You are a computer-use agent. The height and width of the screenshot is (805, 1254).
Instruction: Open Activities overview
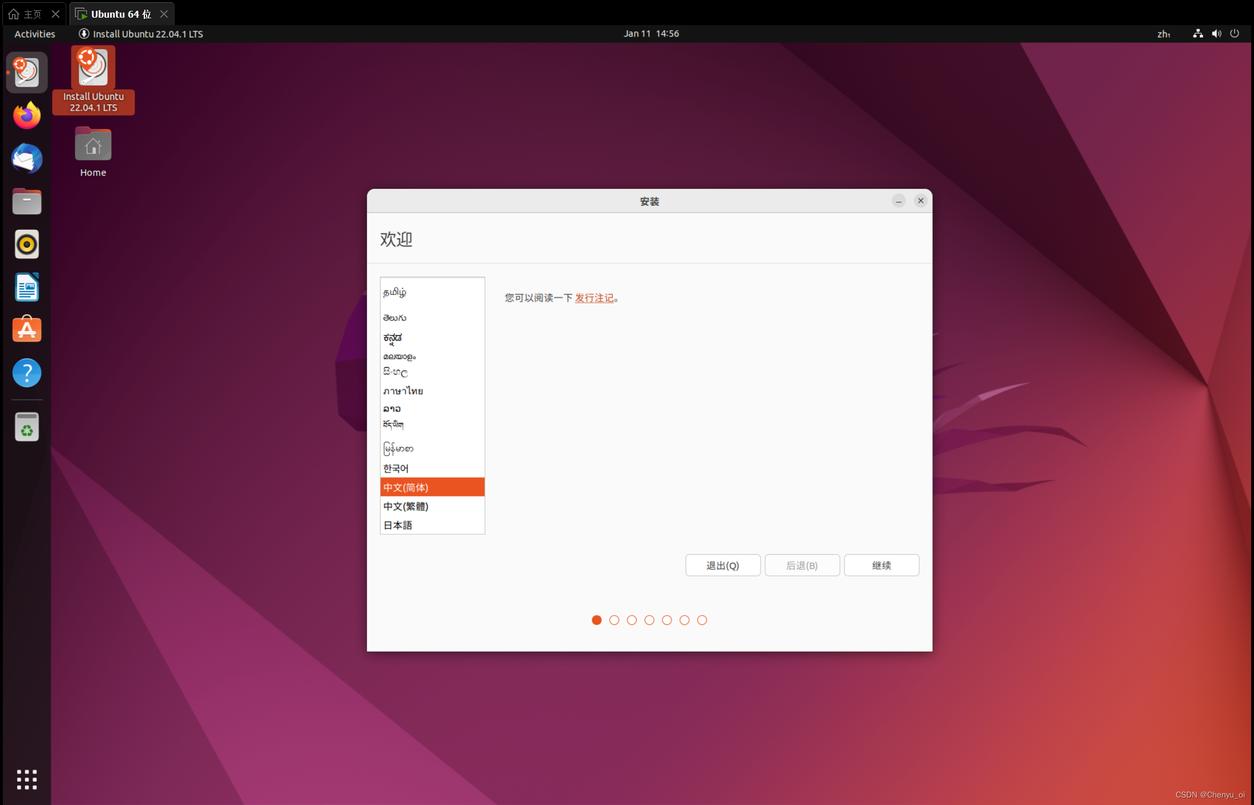pos(35,34)
